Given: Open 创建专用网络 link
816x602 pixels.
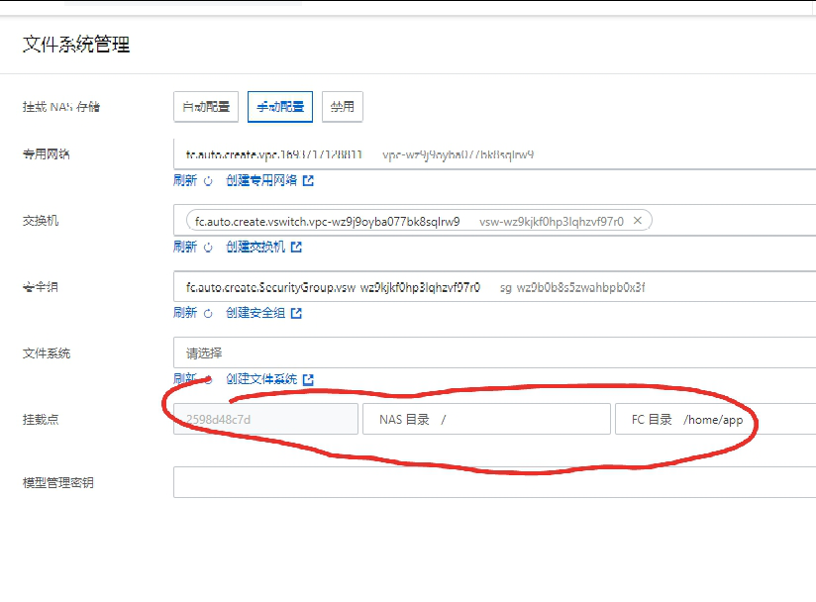Looking at the screenshot, I should 261,180.
